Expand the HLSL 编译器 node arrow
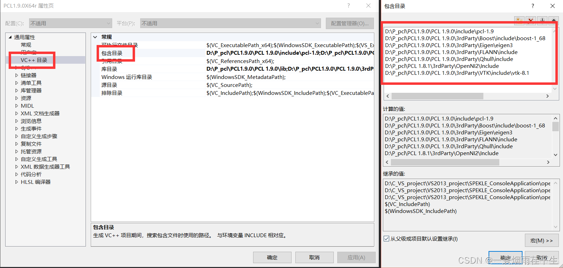 [x=17, y=182]
